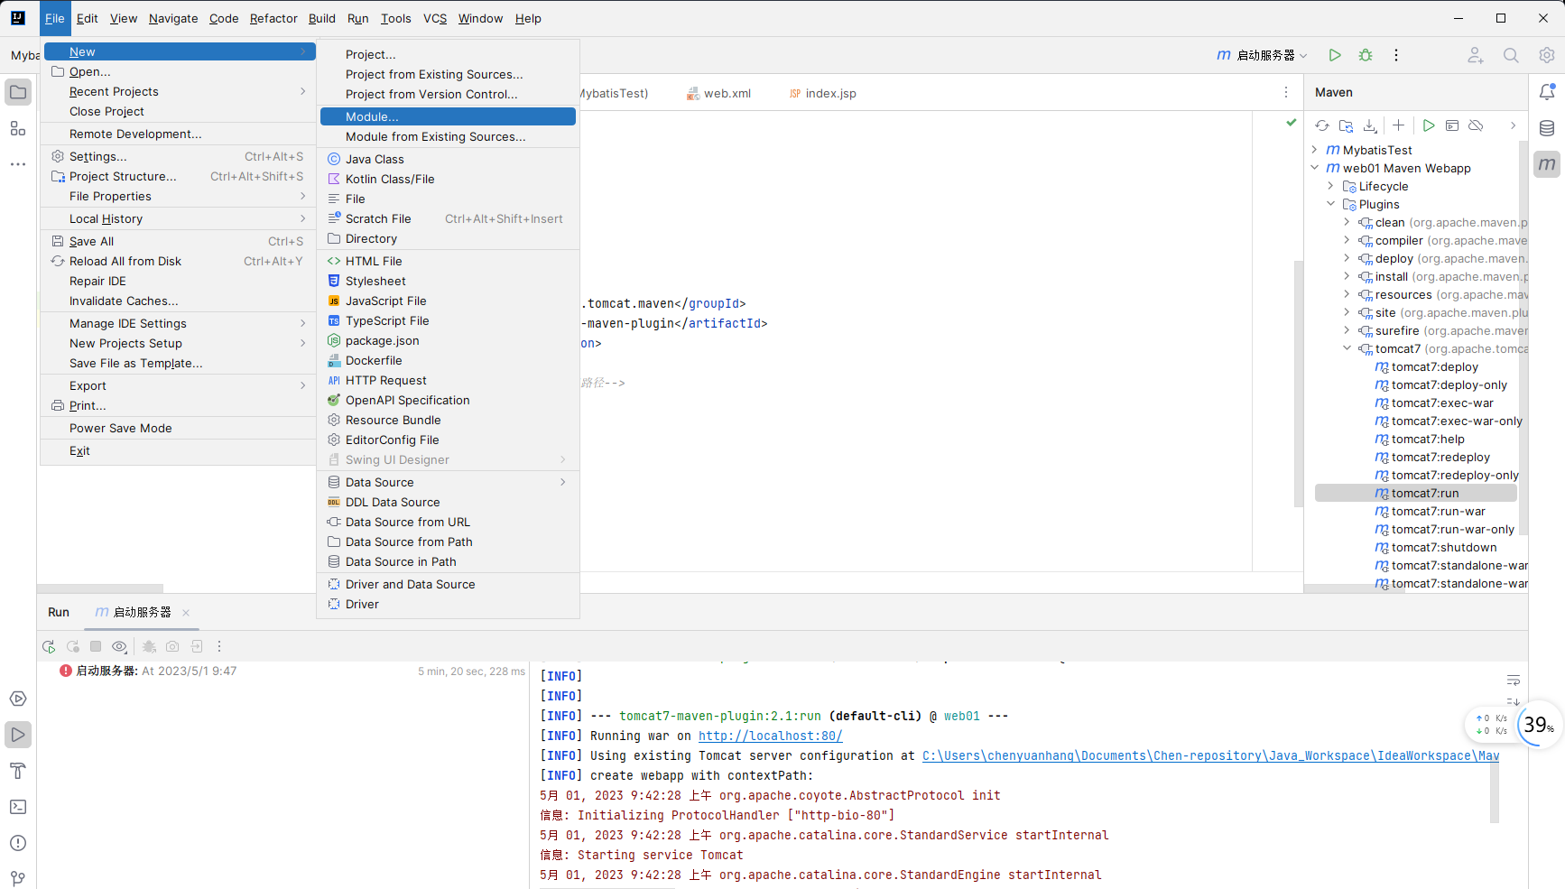Open the Project tool window icon

[18, 92]
